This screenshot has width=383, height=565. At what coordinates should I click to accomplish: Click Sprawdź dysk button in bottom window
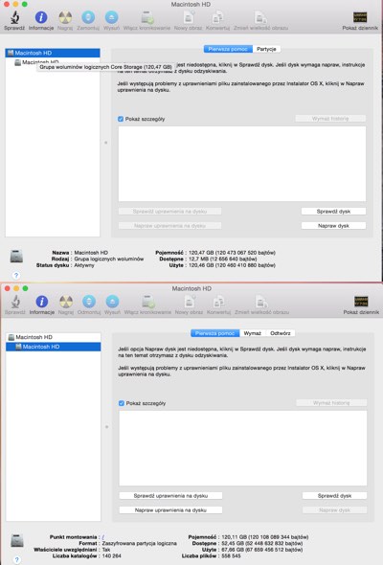(334, 496)
